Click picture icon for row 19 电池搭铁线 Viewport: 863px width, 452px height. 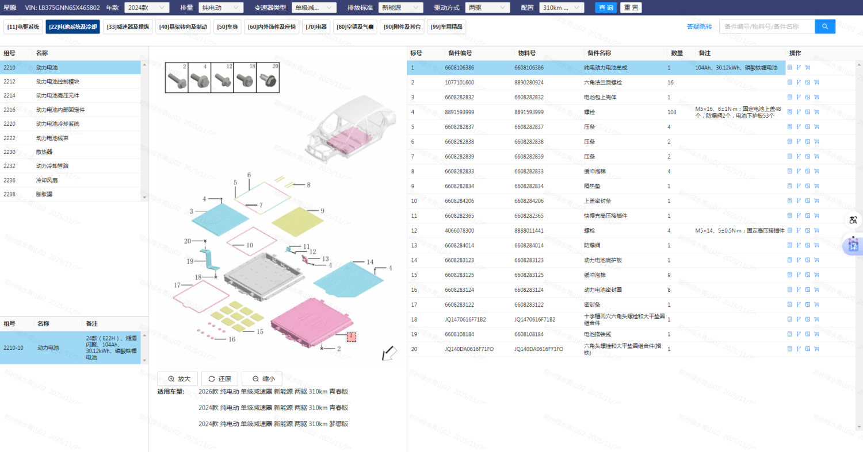tap(808, 334)
